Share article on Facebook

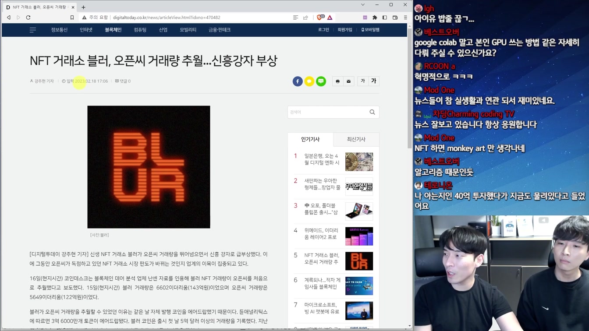[298, 81]
